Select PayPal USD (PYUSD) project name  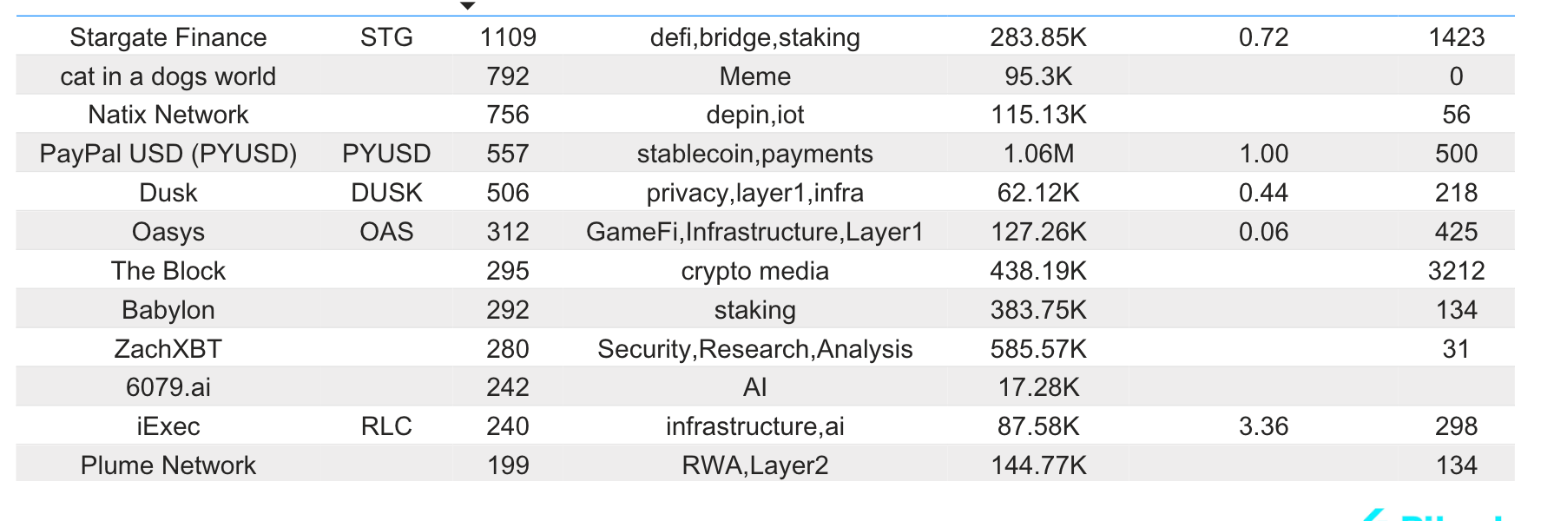168,154
